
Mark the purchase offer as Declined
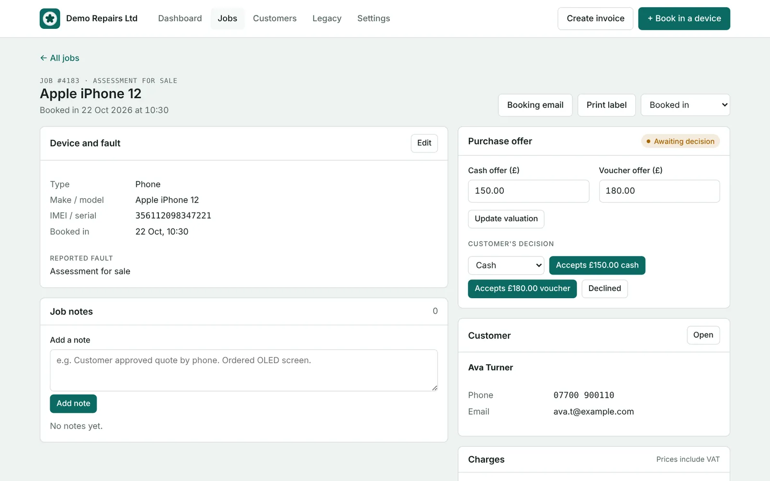click(x=604, y=289)
